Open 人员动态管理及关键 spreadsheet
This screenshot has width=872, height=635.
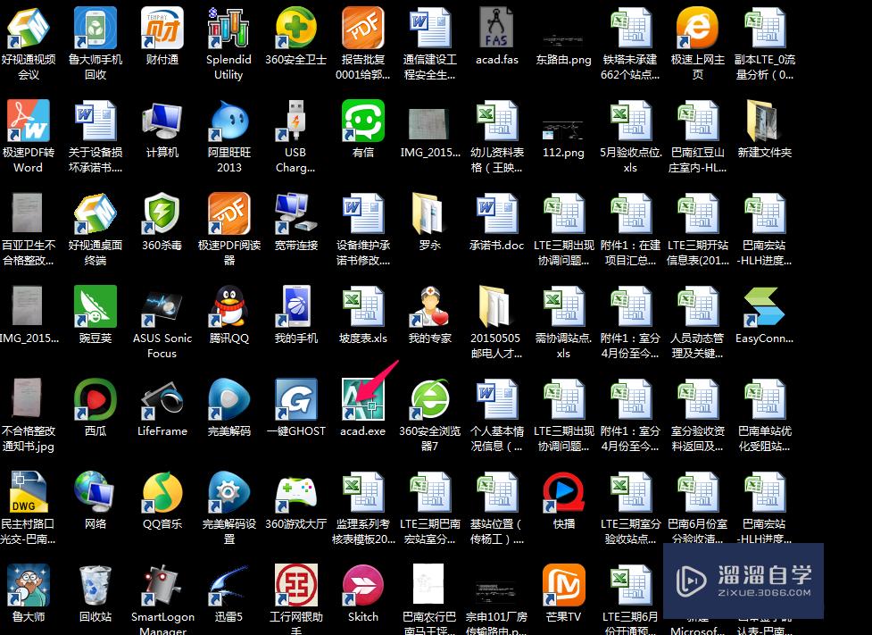coord(697,306)
